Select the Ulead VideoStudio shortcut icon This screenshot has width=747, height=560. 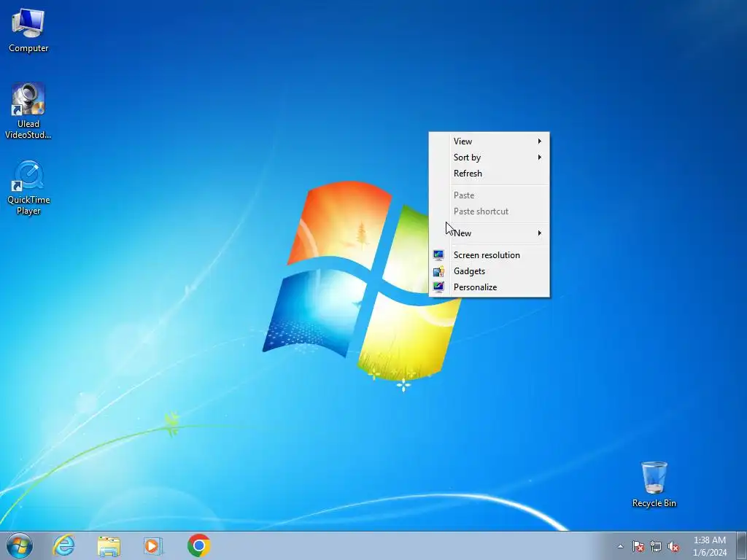click(28, 111)
